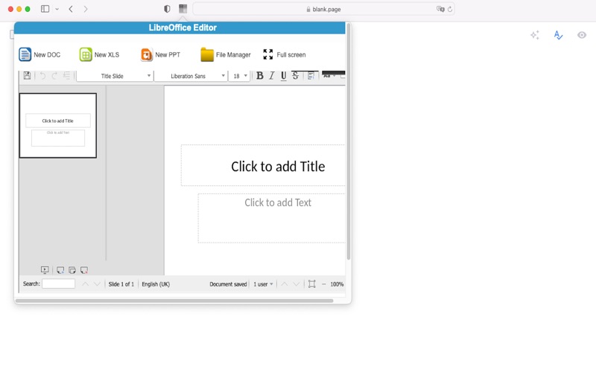Insert a new slide
Viewport: 596px width, 372px height.
point(60,270)
